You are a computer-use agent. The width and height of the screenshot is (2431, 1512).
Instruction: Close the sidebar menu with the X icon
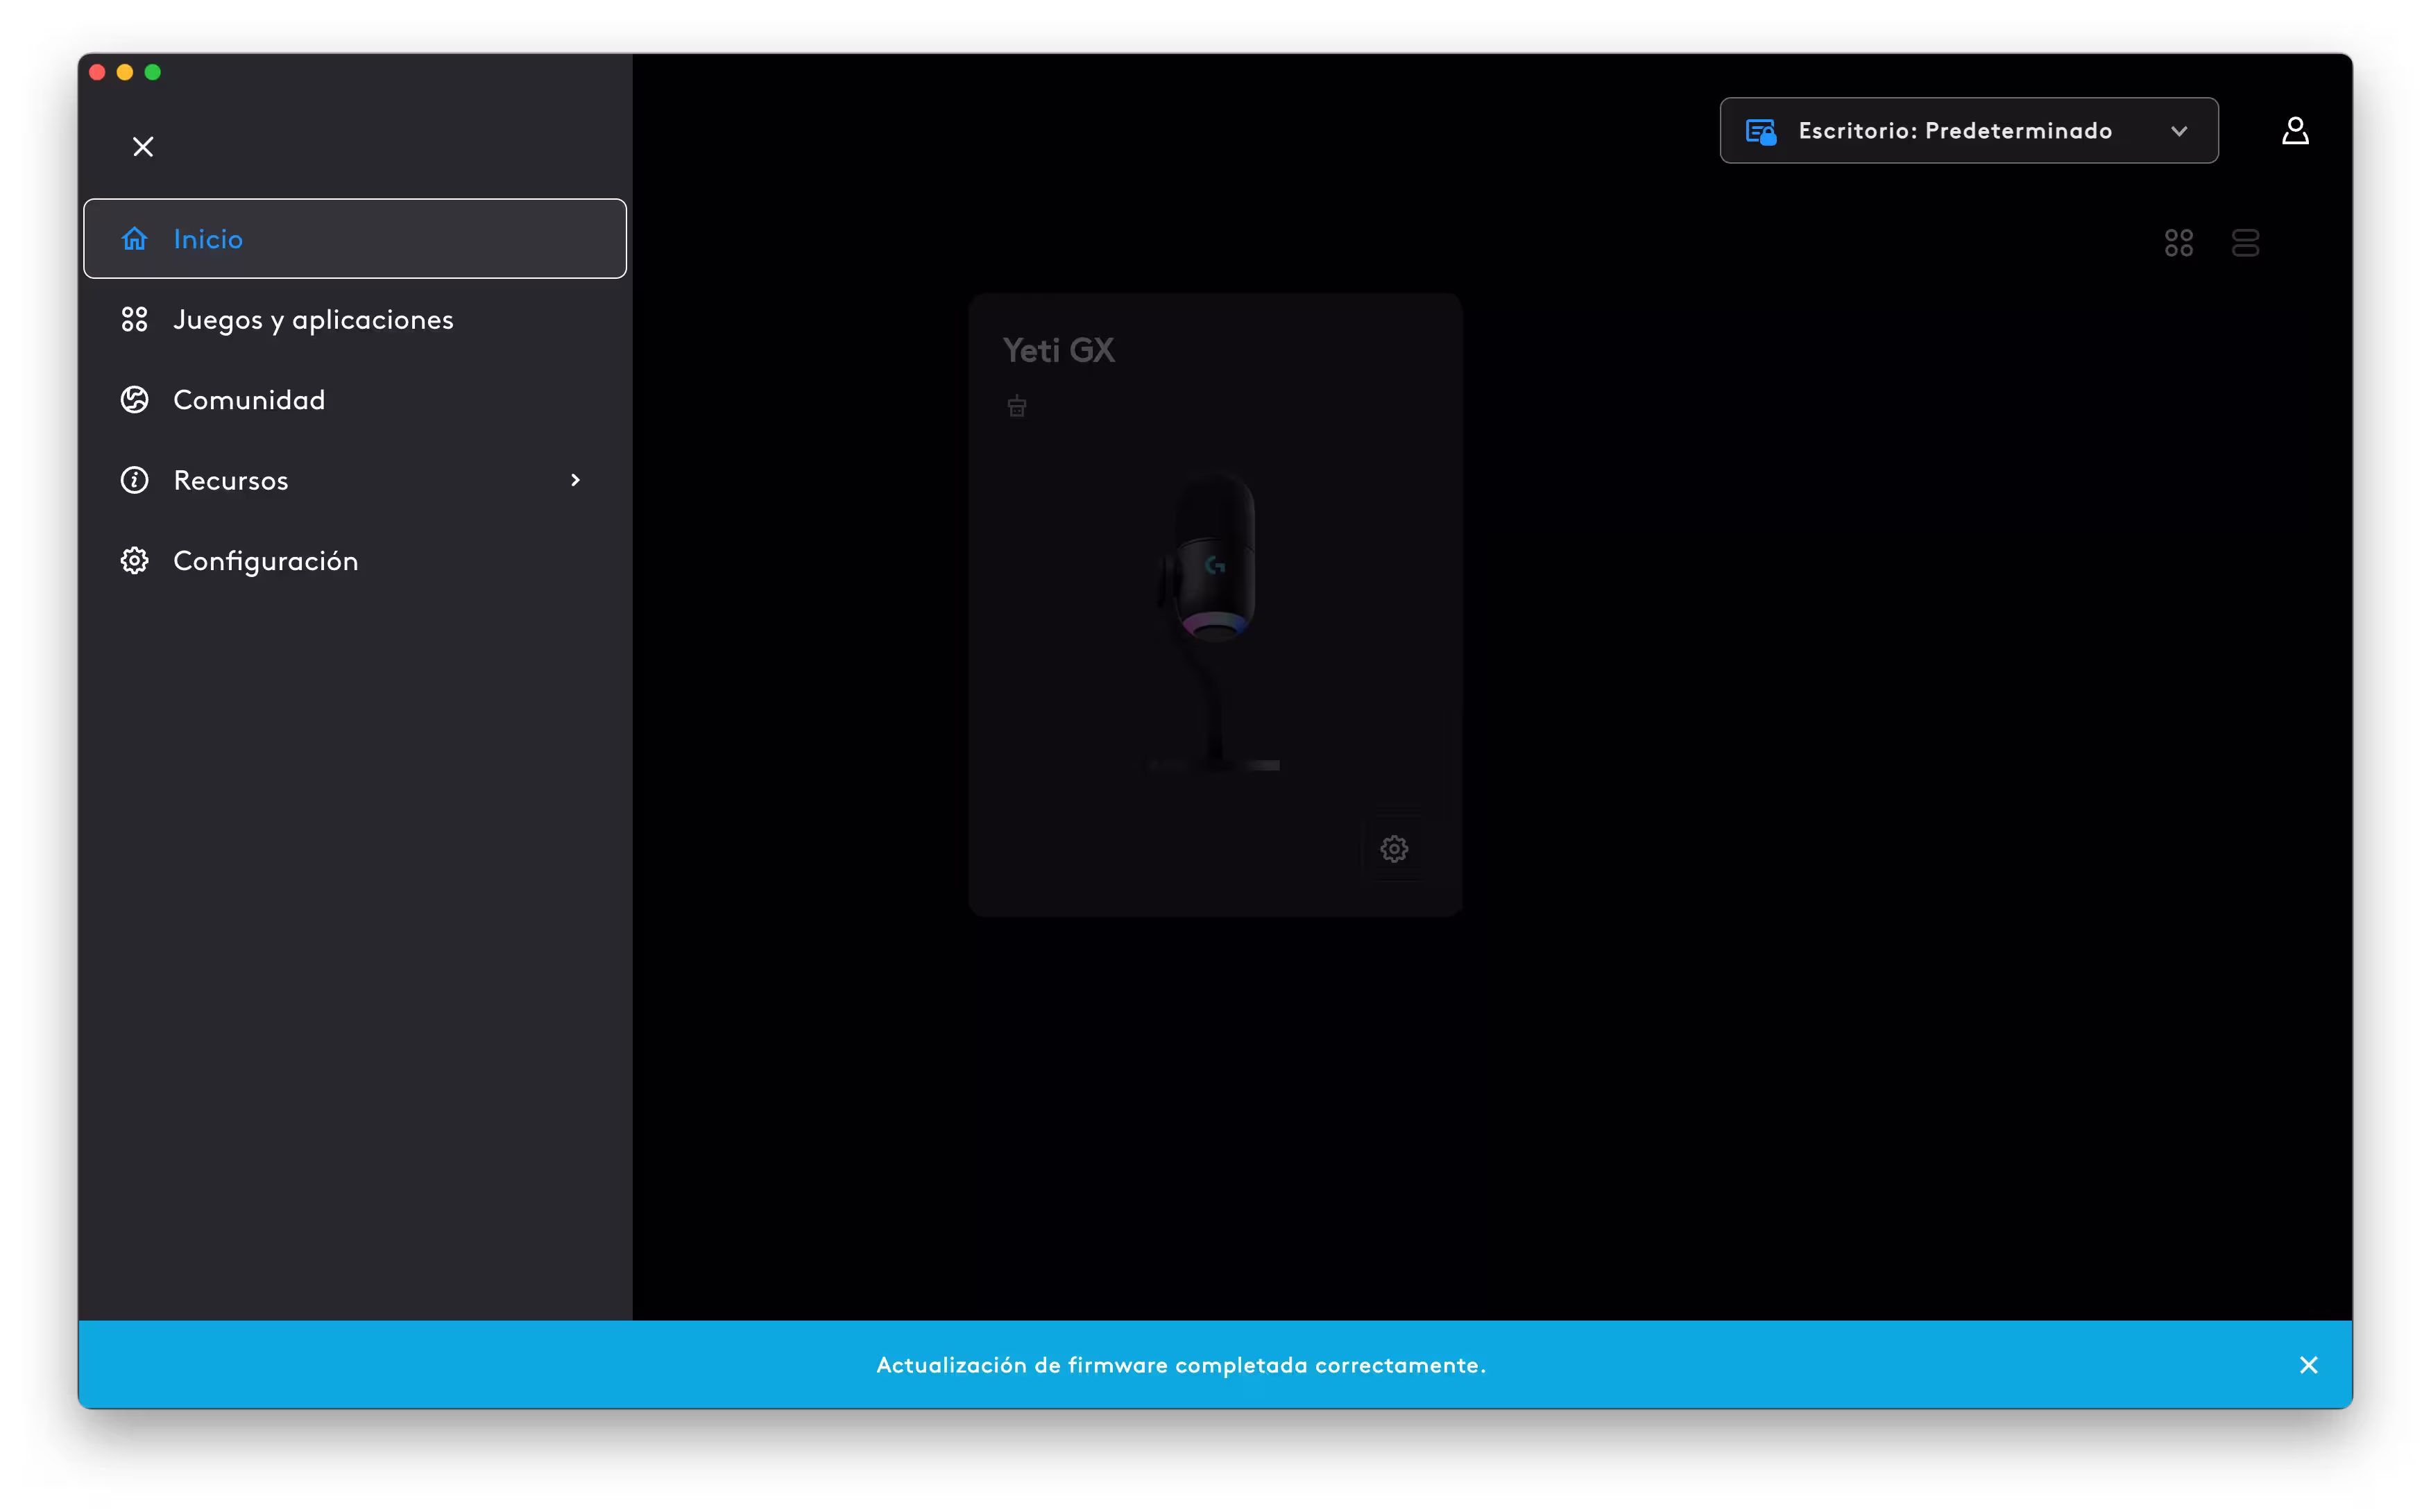143,147
